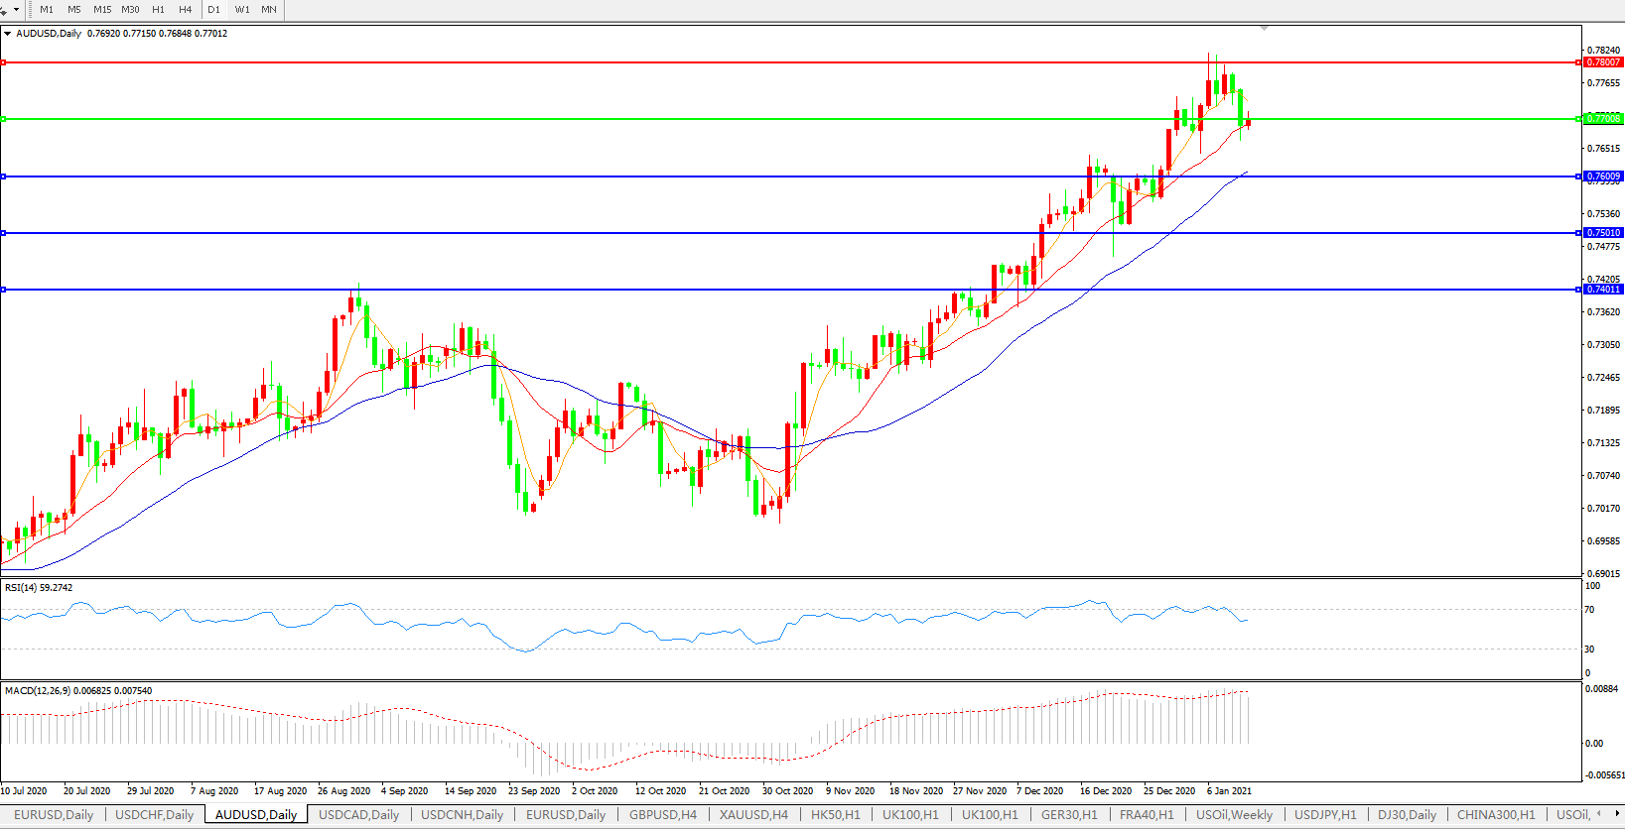Switch chart to M1 timeframe
Viewport: 1625px width, 829px height.
point(47,9)
